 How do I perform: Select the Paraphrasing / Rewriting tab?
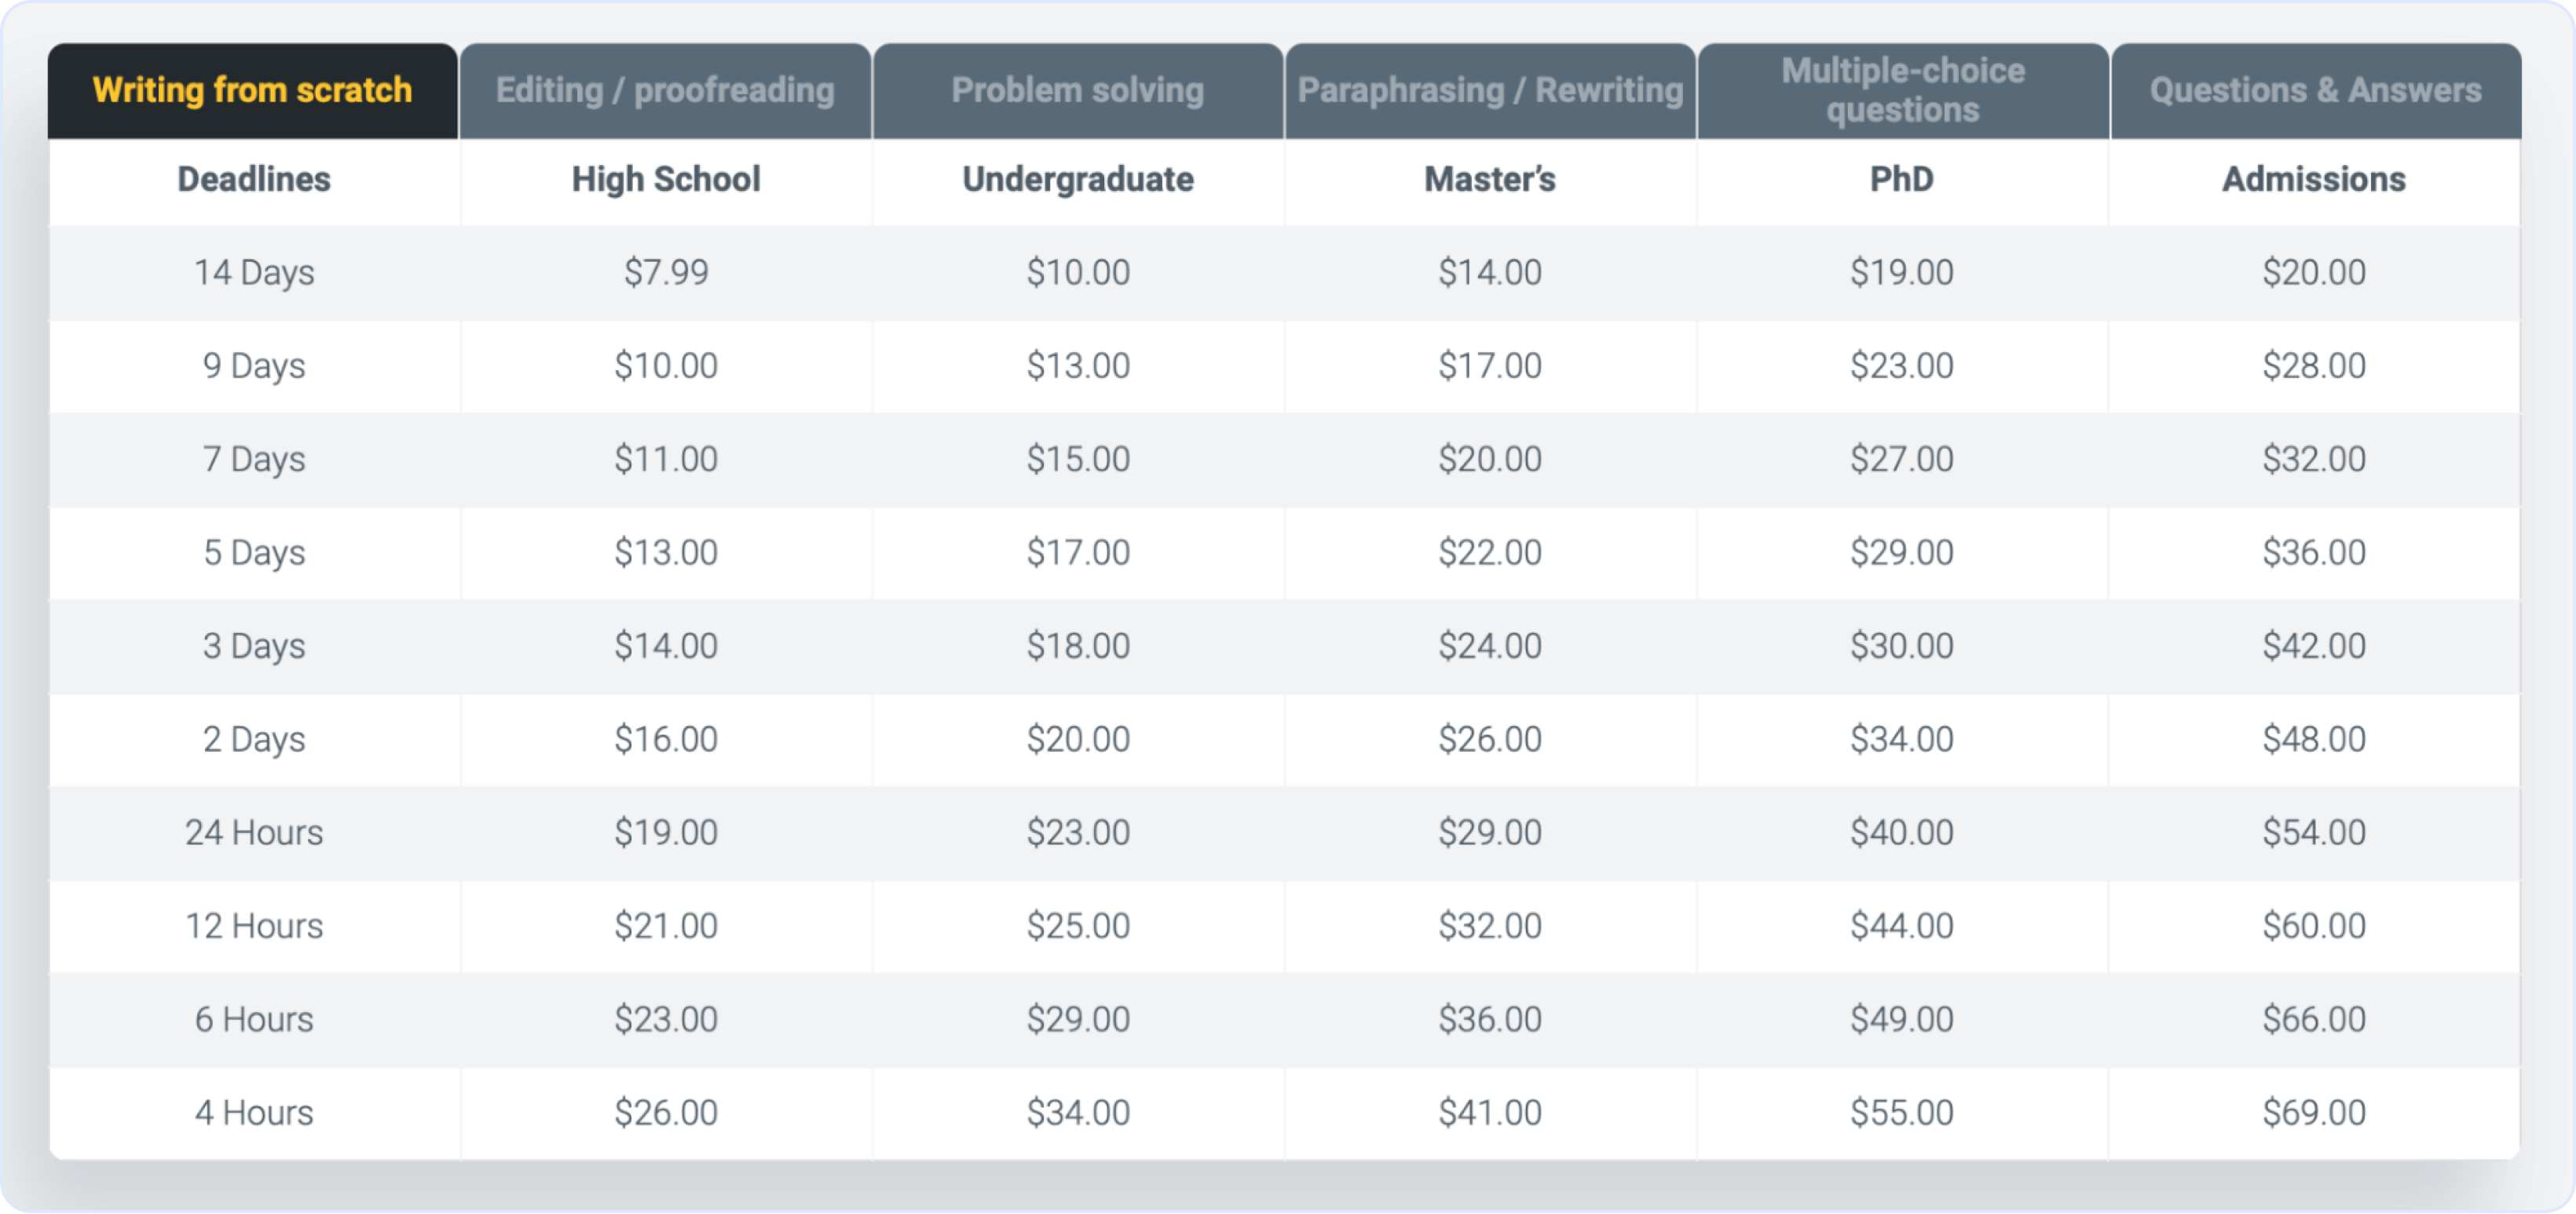(1489, 90)
